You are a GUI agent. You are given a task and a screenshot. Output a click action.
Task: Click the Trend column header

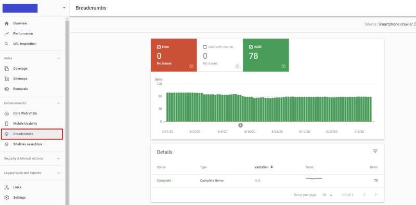[x=309, y=168]
